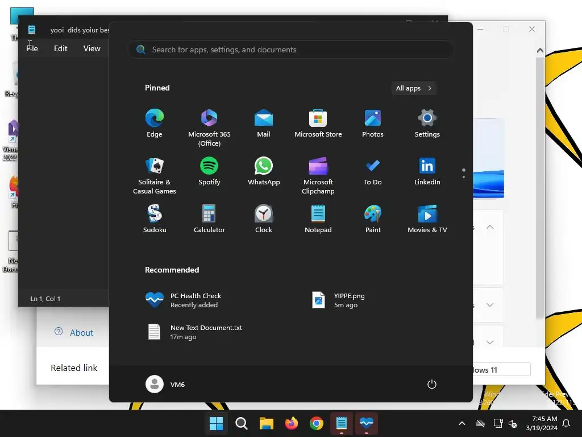This screenshot has width=582, height=437.
Task: Open the Notepad Edit menu
Action: tap(60, 49)
